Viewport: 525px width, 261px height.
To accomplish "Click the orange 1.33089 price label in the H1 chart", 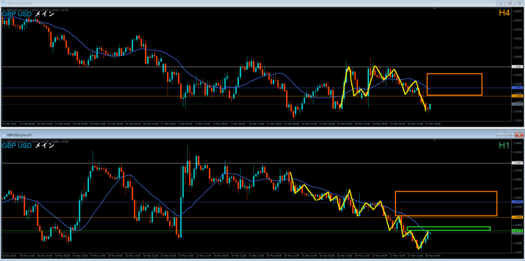I will click(517, 217).
